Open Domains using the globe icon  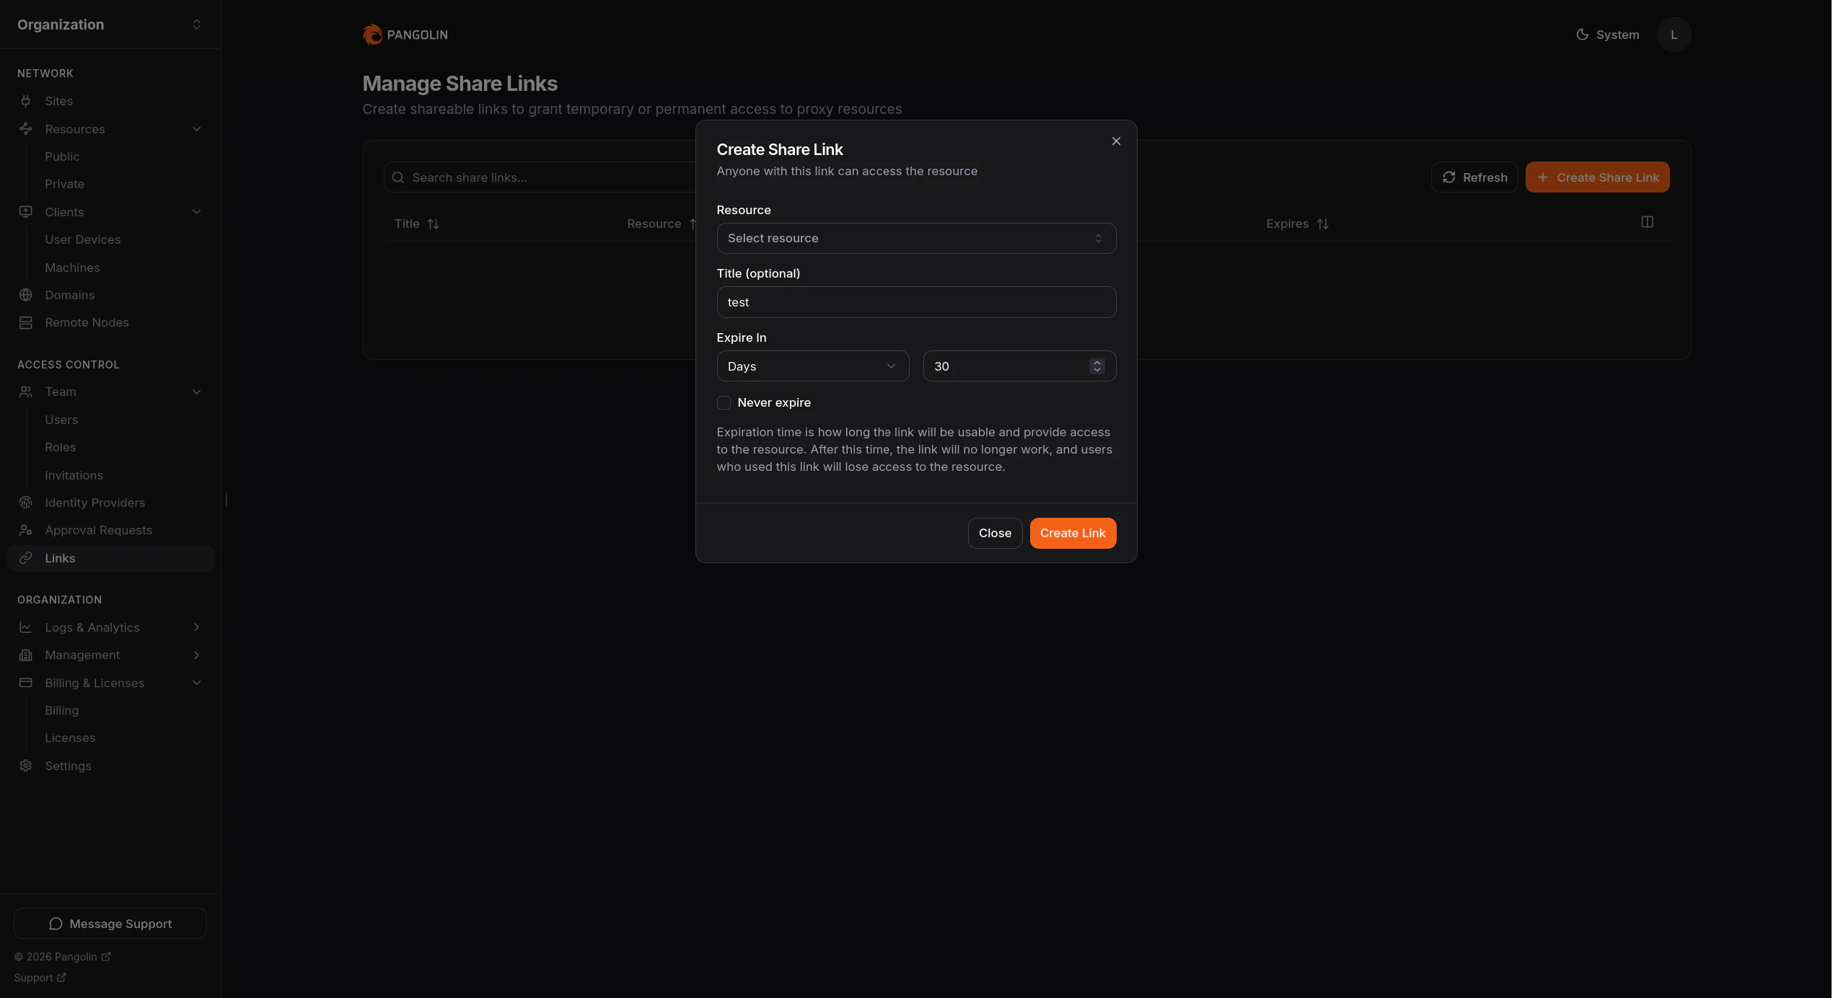(x=26, y=295)
